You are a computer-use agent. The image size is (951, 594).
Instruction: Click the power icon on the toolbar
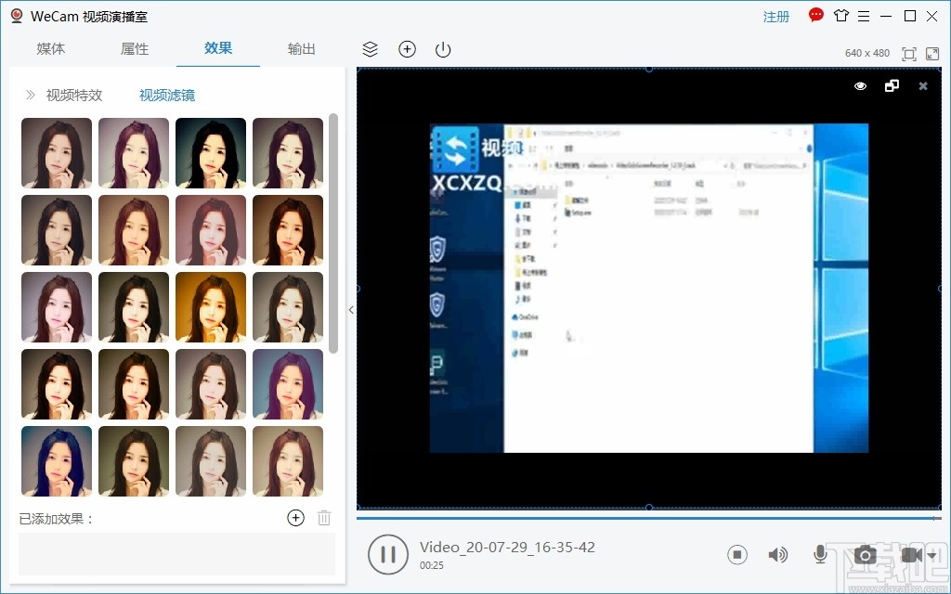pyautogui.click(x=442, y=49)
